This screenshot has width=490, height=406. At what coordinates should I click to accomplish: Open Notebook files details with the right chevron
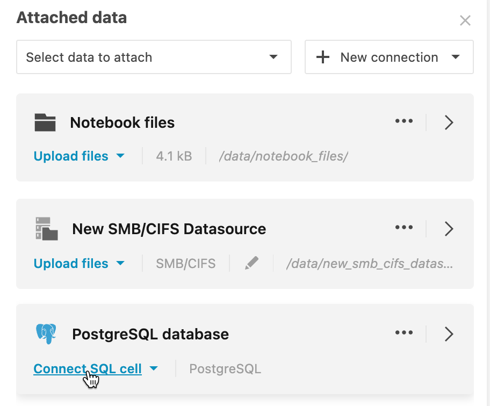(449, 122)
